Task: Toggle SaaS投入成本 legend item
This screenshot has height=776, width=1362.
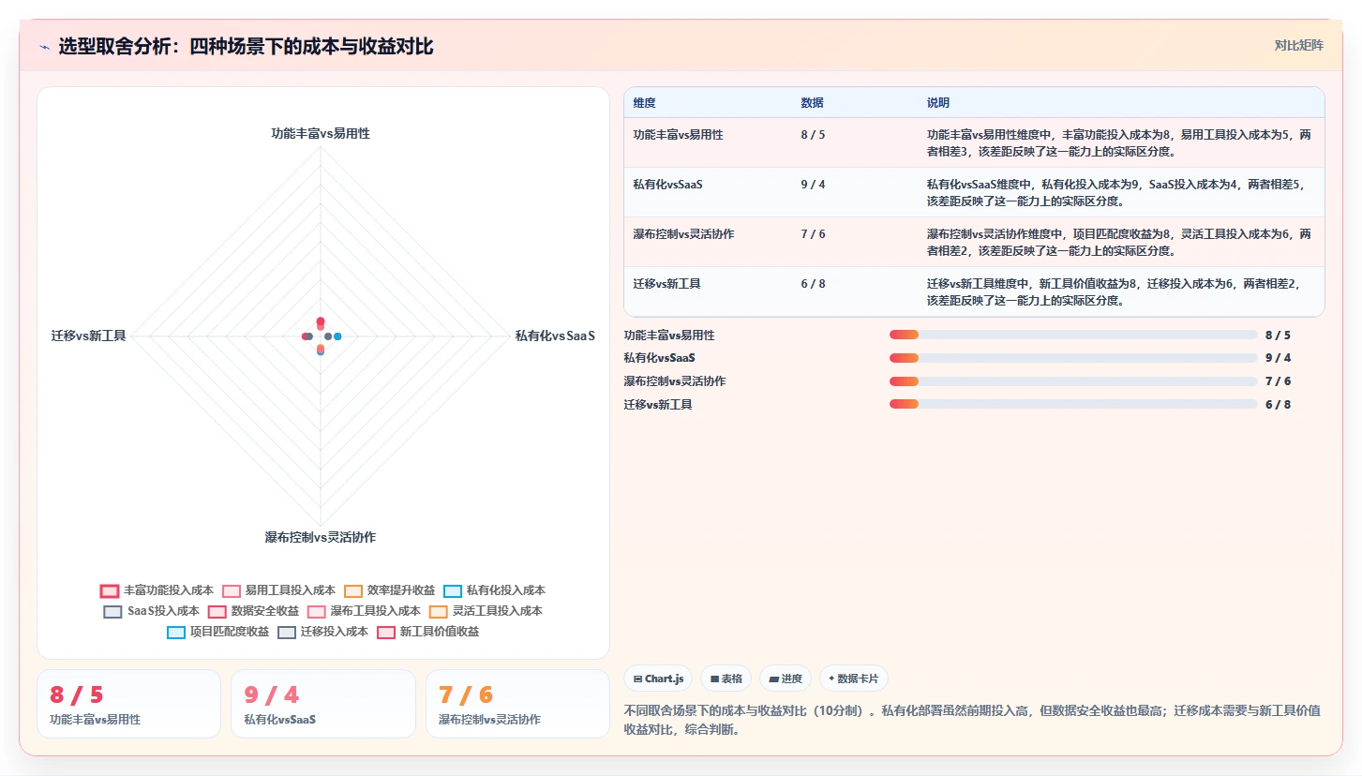Action: tap(151, 611)
